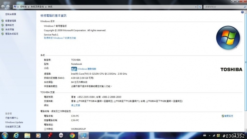This screenshot has width=247, height=139.
Task: Click the active Control Panel taskbar button
Action: [x=83, y=136]
